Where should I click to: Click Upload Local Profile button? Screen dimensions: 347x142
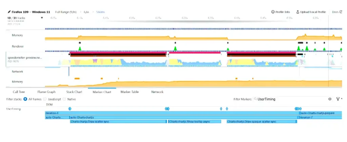[x=311, y=12]
